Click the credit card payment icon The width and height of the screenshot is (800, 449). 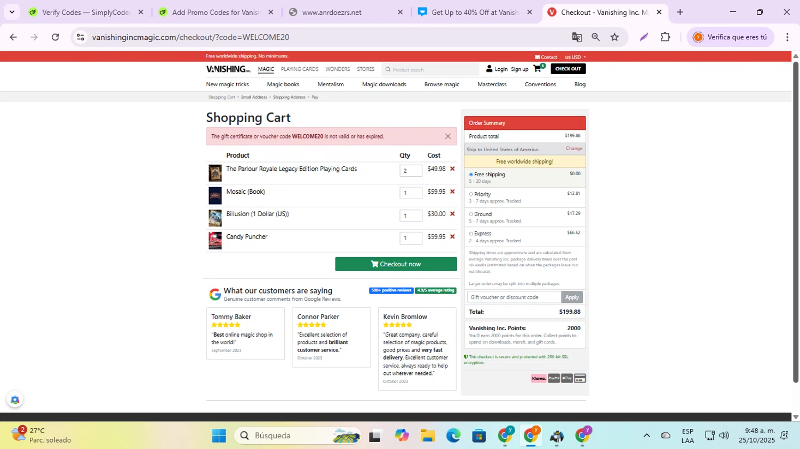tap(580, 378)
